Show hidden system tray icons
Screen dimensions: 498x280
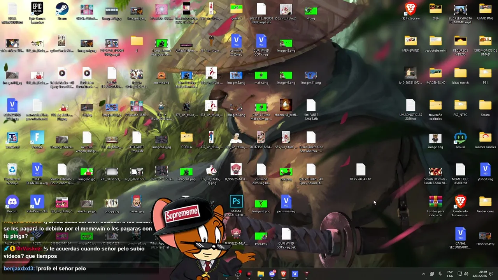[423, 274]
